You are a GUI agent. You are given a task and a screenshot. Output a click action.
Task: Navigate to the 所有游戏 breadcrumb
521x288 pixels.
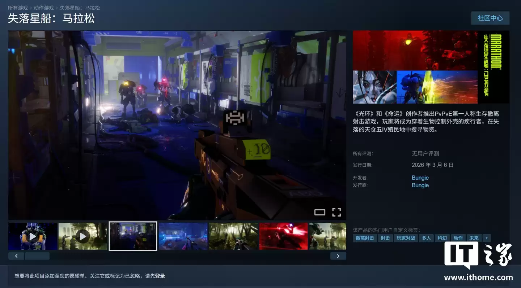point(17,8)
